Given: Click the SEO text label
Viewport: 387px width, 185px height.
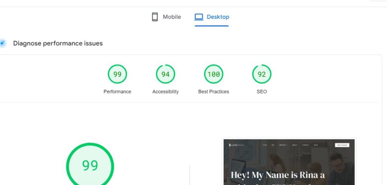Looking at the screenshot, I should click(262, 92).
